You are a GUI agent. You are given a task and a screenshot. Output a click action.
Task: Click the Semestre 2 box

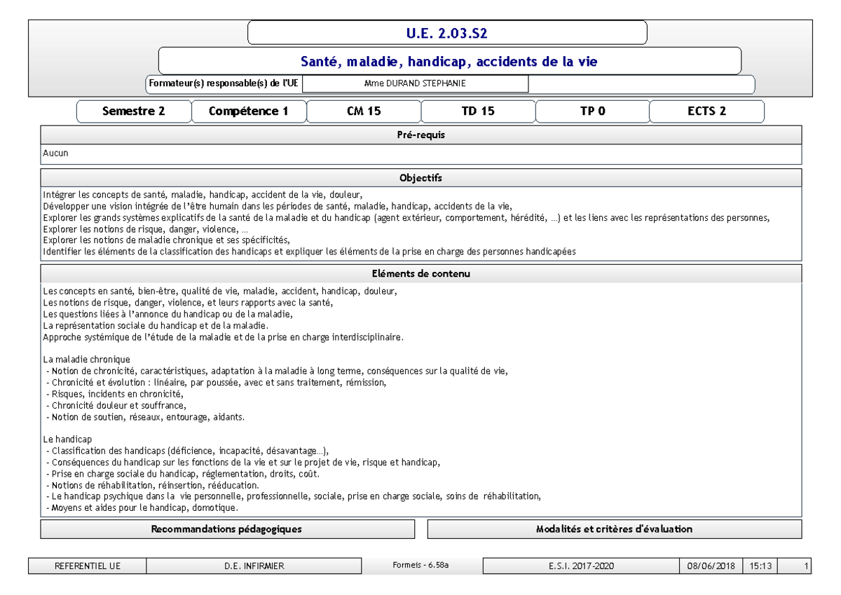point(135,110)
